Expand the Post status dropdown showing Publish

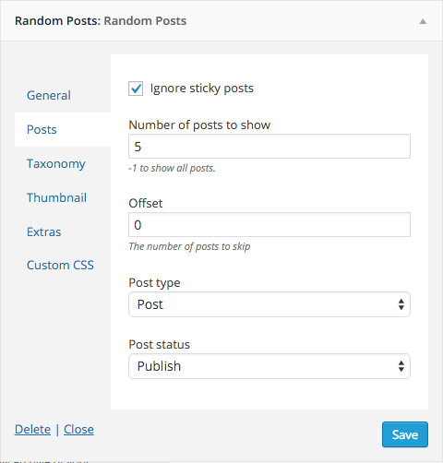pos(269,366)
